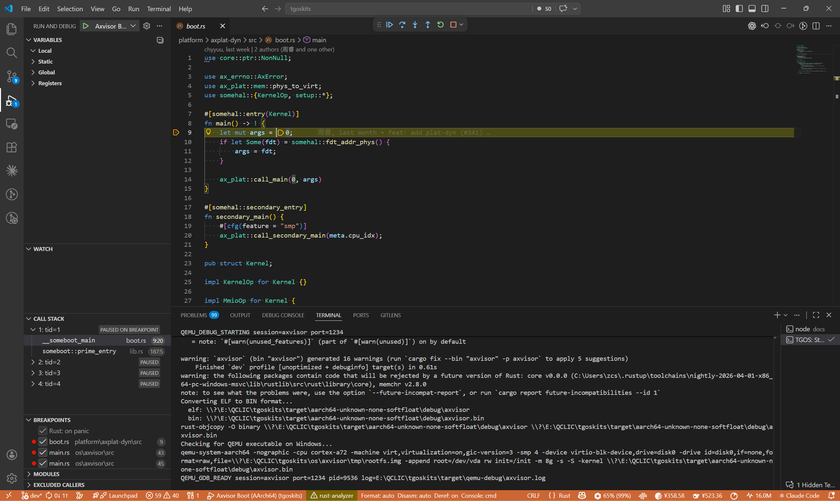
Task: Click Step Into in the debug toolbar
Action: coord(415,25)
